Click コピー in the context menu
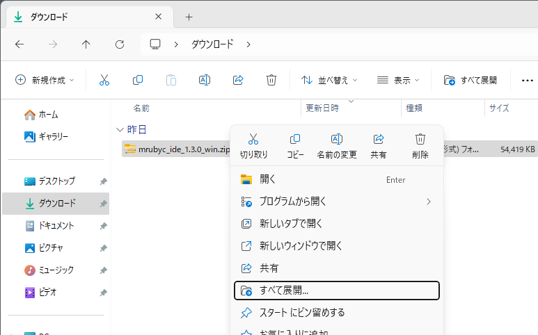The height and width of the screenshot is (335, 538). (x=295, y=147)
